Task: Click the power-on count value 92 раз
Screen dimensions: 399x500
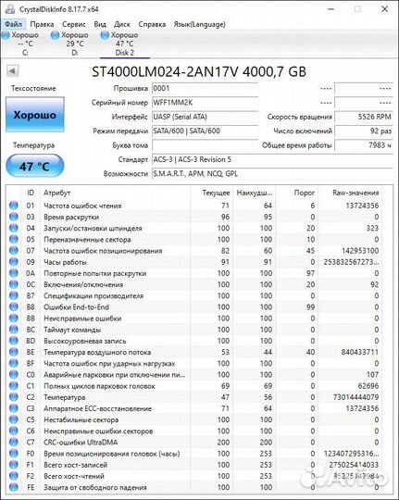Action: click(x=364, y=131)
